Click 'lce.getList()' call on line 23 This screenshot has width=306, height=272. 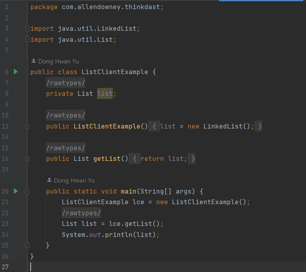click(x=134, y=224)
